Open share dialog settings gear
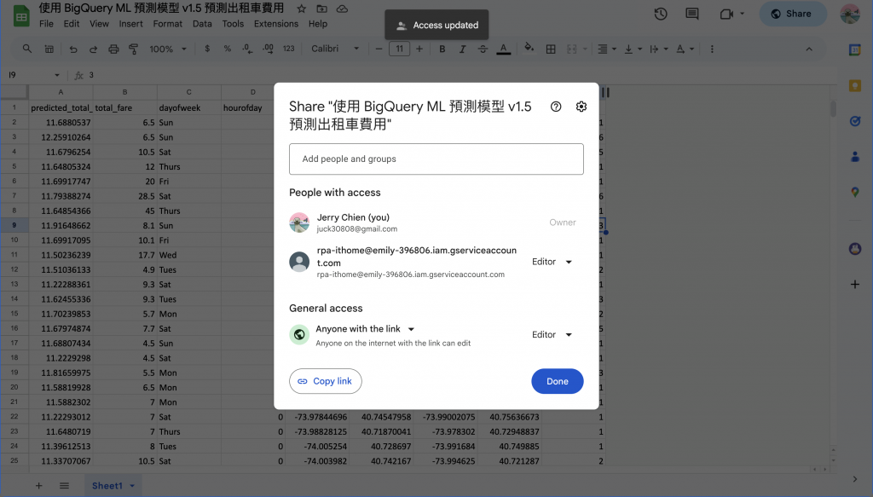The width and height of the screenshot is (873, 497). point(581,107)
